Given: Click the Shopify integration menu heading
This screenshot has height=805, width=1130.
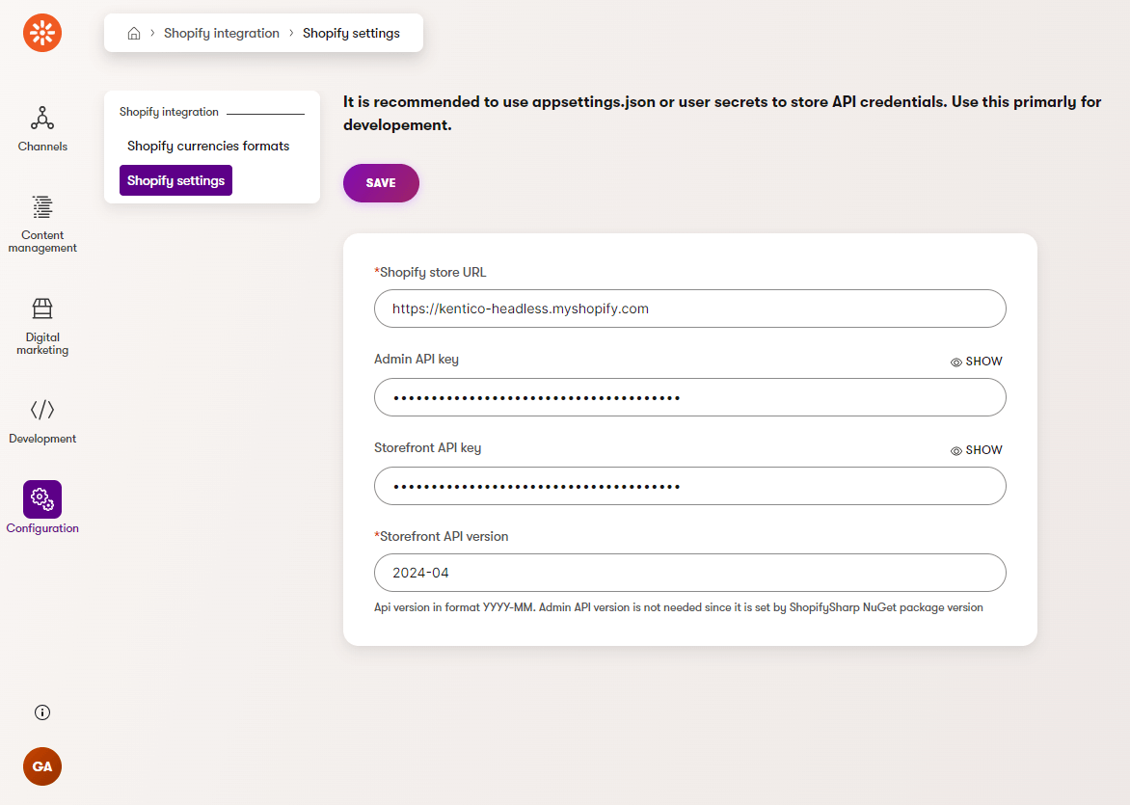Looking at the screenshot, I should coord(169,112).
